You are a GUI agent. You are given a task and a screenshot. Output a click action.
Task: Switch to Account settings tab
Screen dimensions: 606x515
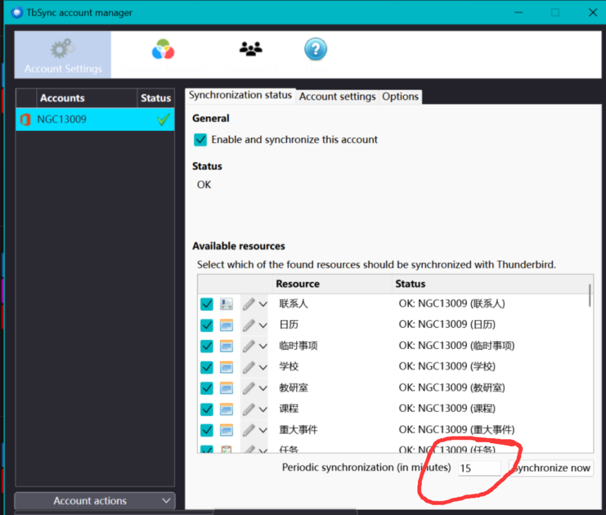337,97
